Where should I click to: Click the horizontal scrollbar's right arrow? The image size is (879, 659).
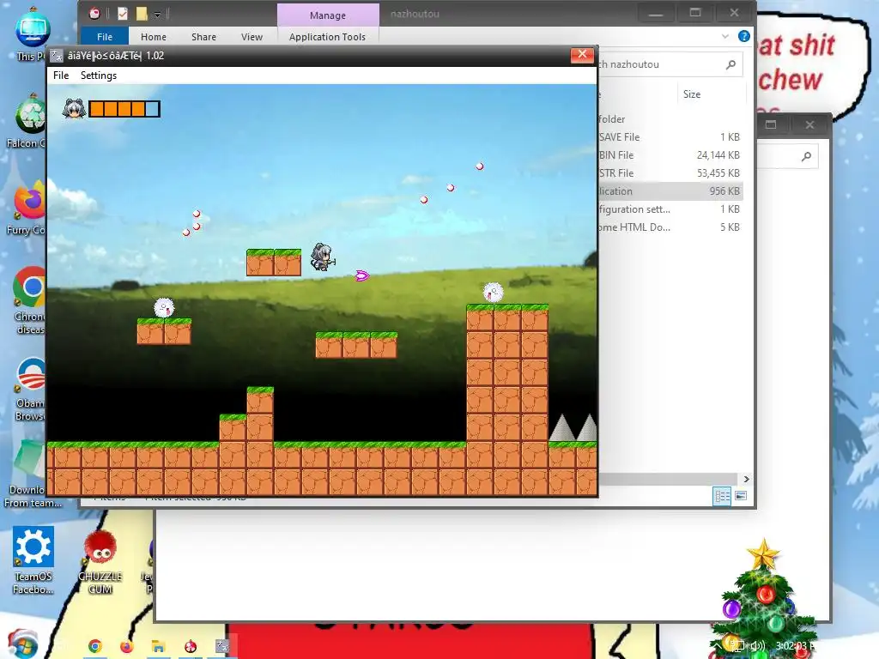tap(746, 479)
